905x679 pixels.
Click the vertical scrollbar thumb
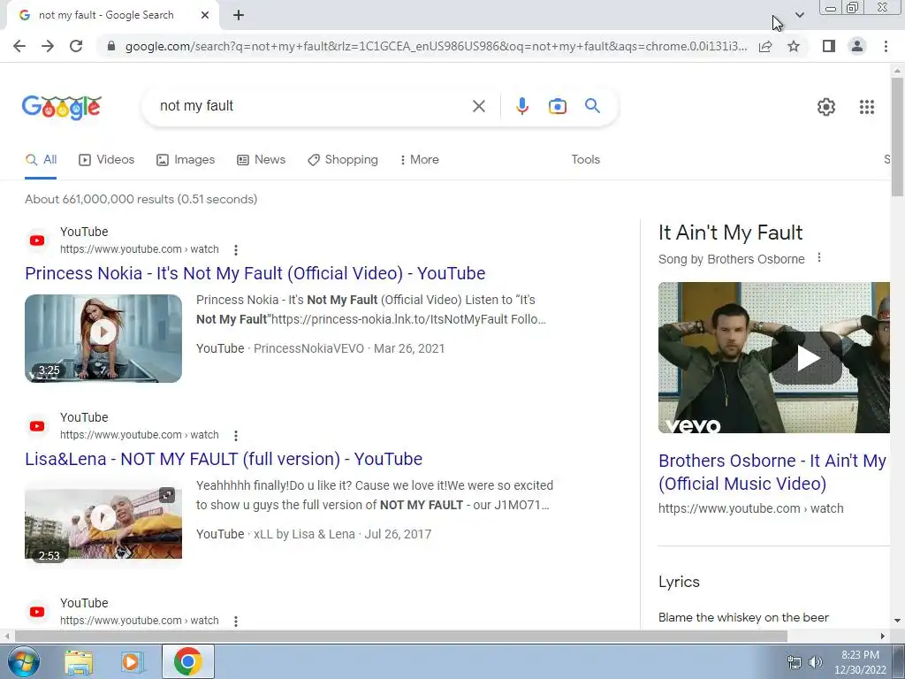click(x=897, y=136)
